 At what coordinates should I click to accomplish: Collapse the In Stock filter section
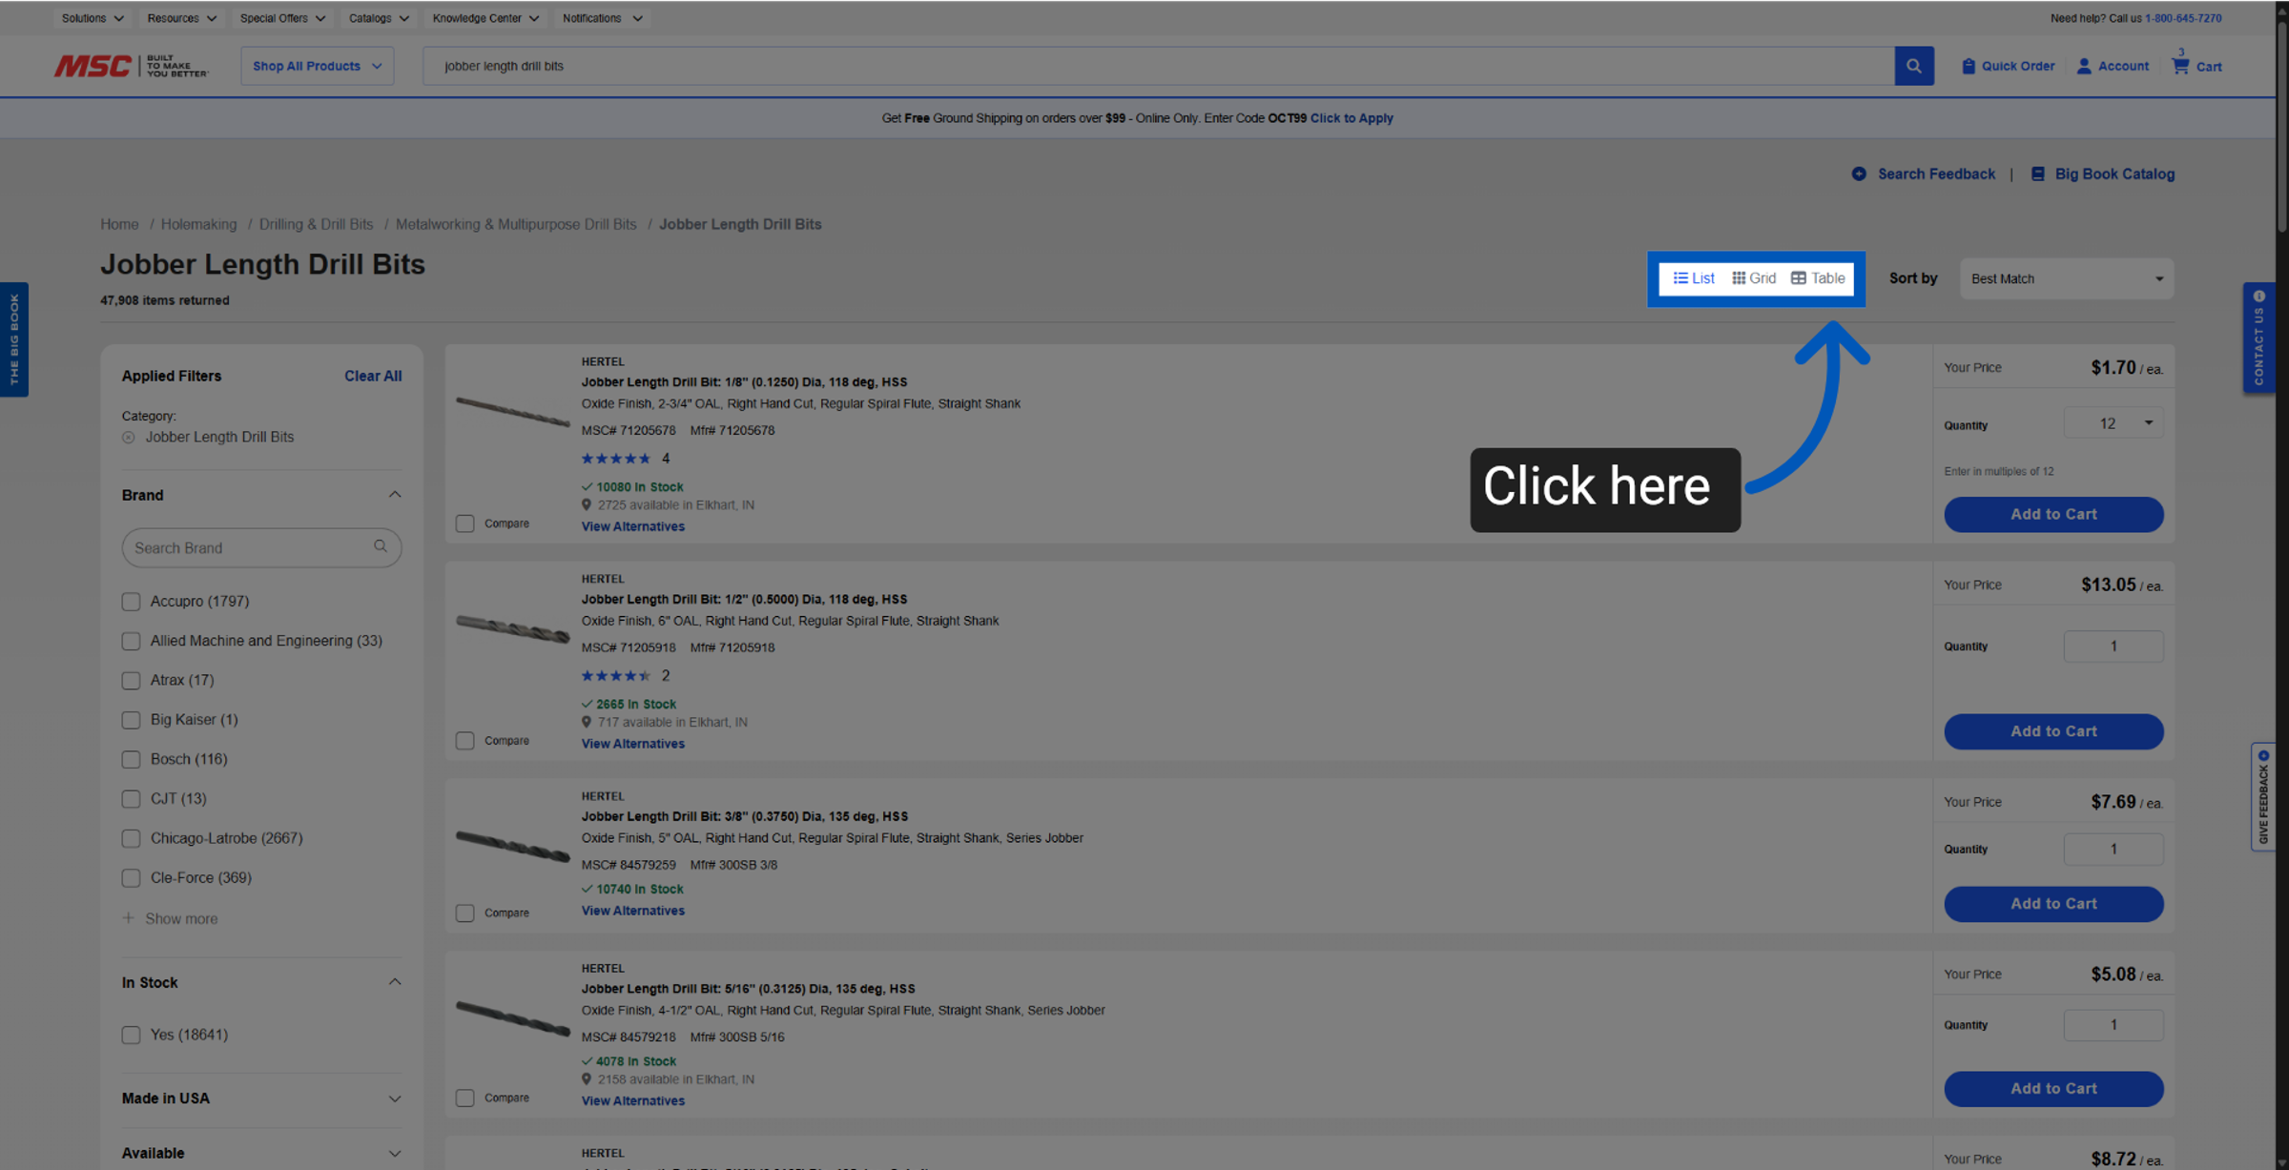[394, 982]
